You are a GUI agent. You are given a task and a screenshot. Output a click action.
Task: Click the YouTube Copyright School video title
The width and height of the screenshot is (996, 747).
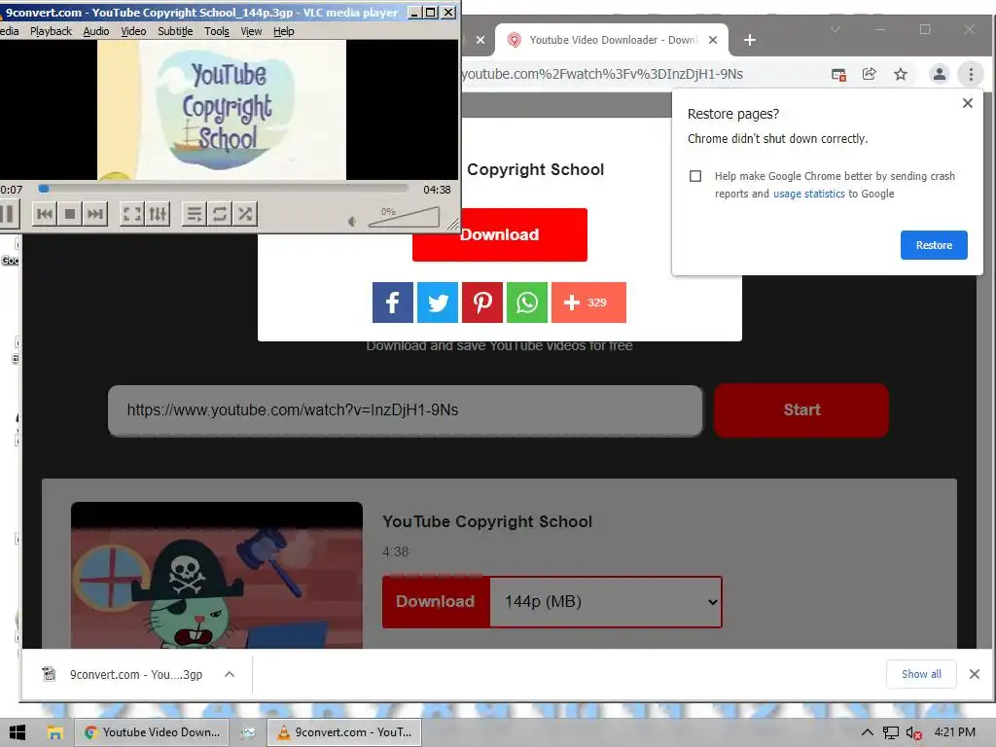point(487,521)
